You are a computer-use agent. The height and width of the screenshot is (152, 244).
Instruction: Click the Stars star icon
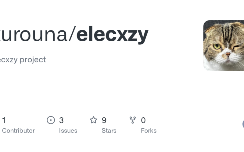pyautogui.click(x=93, y=120)
